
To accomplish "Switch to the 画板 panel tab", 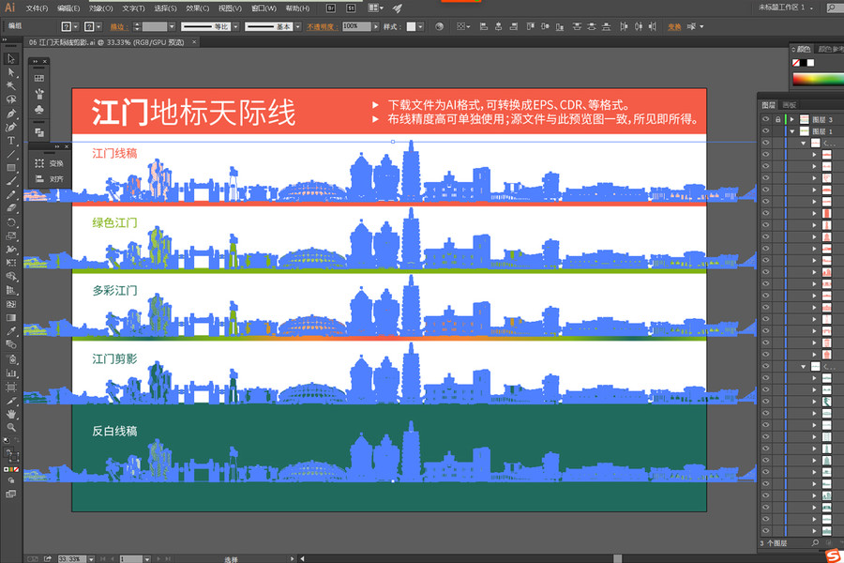I will click(789, 105).
